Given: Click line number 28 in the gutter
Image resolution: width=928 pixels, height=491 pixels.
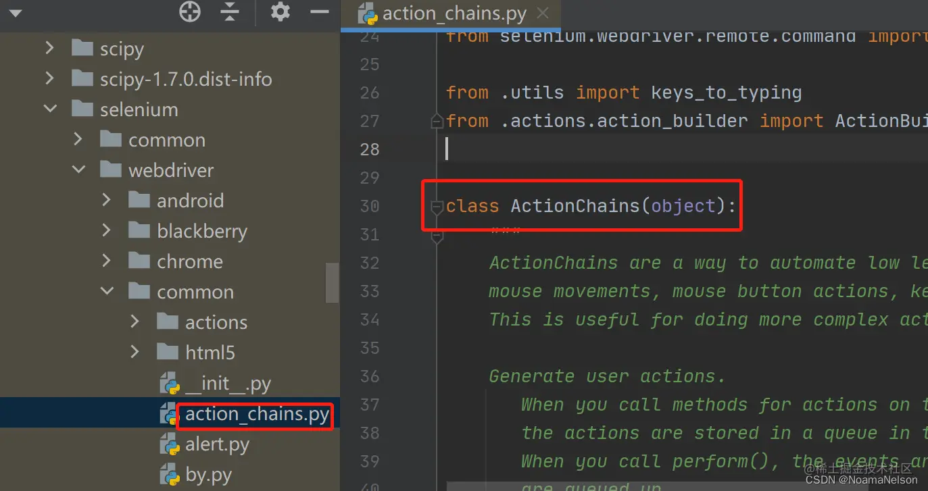Looking at the screenshot, I should point(370,149).
